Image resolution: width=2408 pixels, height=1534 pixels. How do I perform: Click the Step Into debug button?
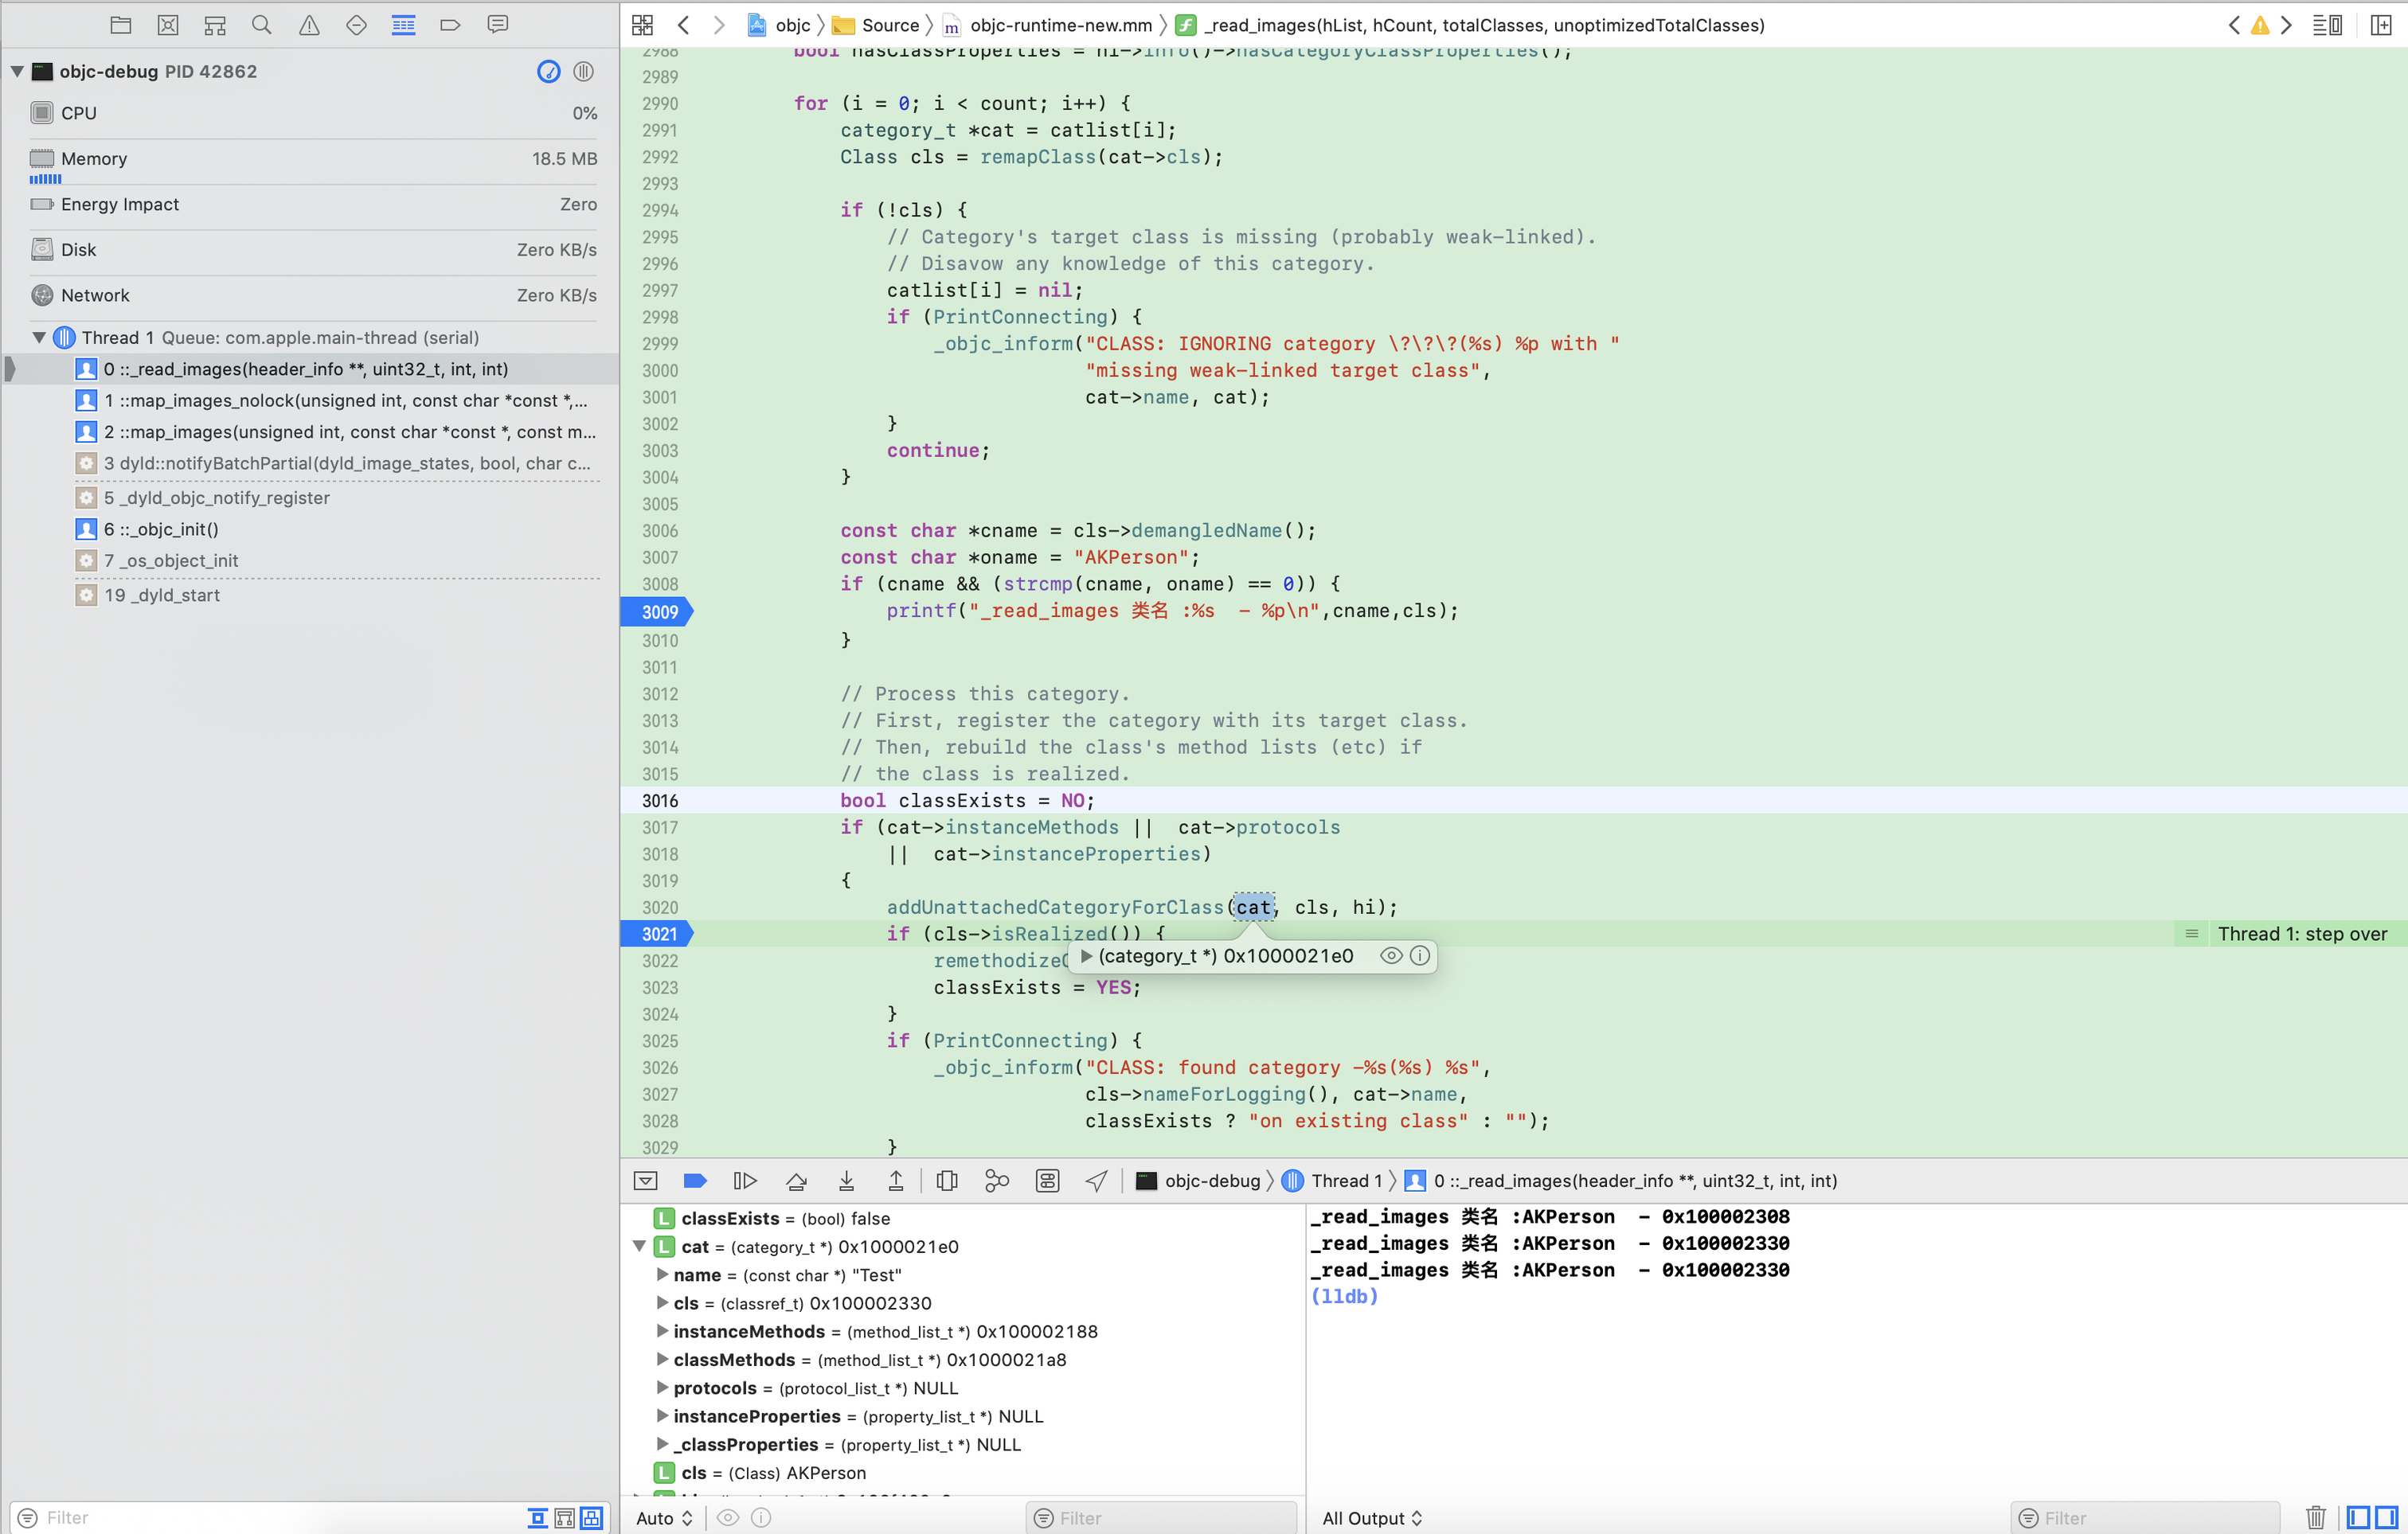point(846,1181)
